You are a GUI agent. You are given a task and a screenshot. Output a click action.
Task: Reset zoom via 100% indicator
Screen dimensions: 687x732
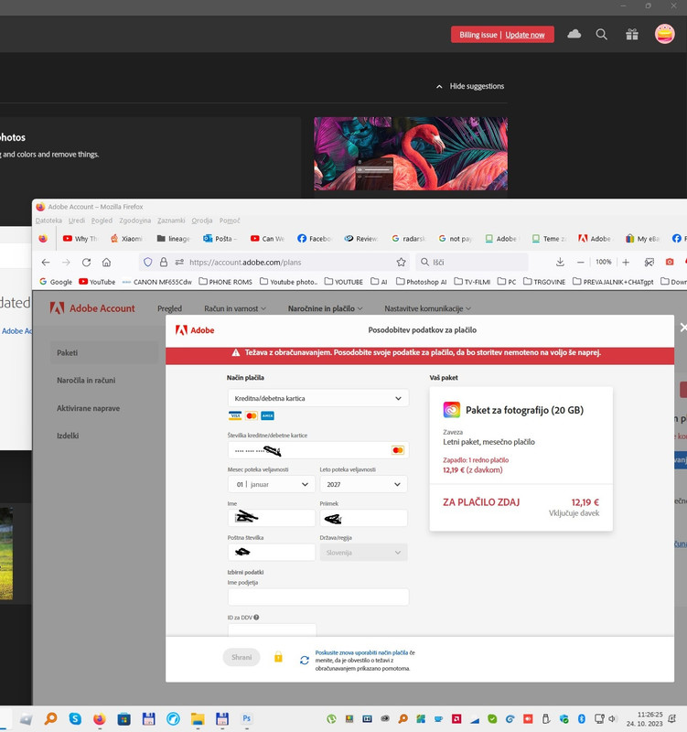pos(604,263)
